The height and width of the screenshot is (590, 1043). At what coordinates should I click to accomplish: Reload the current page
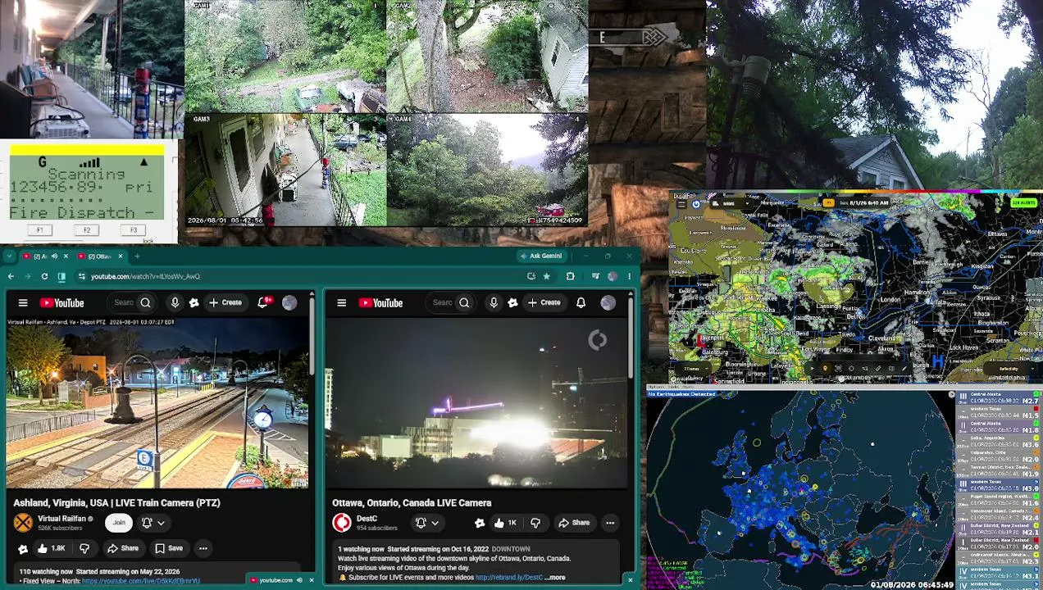(44, 276)
